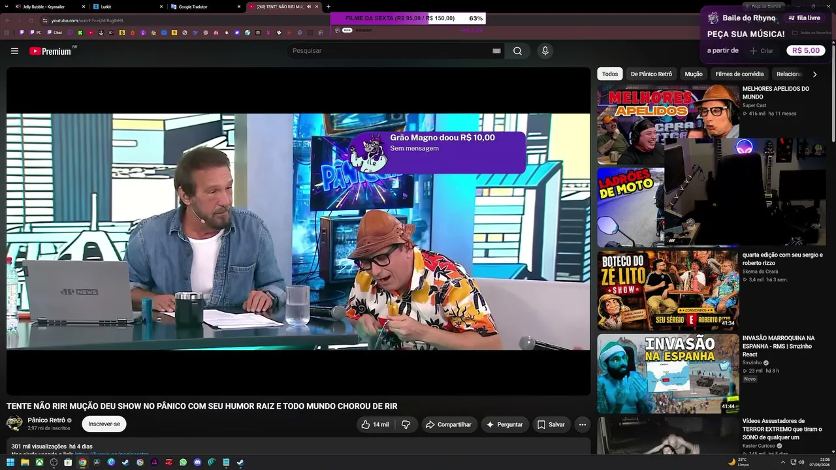This screenshot has width=836, height=470.
Task: Open Microsoft Store from the taskbar
Action: (x=68, y=462)
